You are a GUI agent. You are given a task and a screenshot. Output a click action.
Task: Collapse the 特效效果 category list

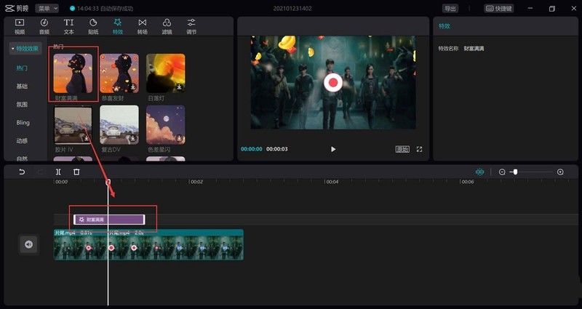(13, 49)
